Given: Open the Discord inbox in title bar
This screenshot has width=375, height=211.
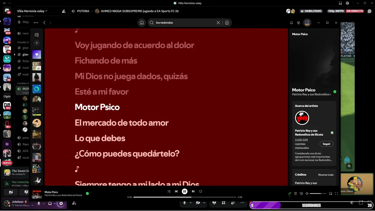Looking at the screenshot, I should tap(340, 3).
